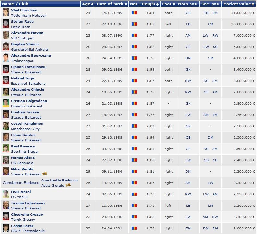This screenshot has height=234, width=257.
Task: Click the Main pos. column header
Action: click(x=188, y=4)
